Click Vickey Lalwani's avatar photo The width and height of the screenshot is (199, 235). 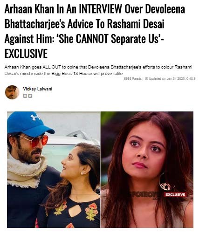12,92
